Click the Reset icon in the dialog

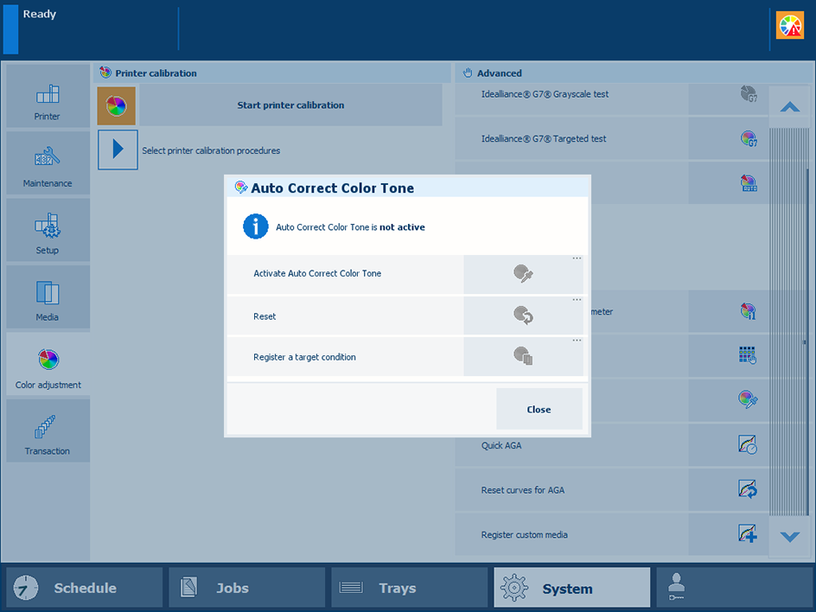tap(523, 316)
